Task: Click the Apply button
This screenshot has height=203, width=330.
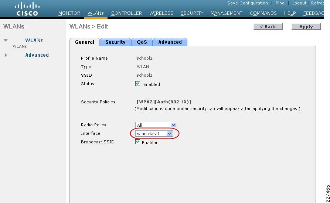Action: (x=306, y=27)
